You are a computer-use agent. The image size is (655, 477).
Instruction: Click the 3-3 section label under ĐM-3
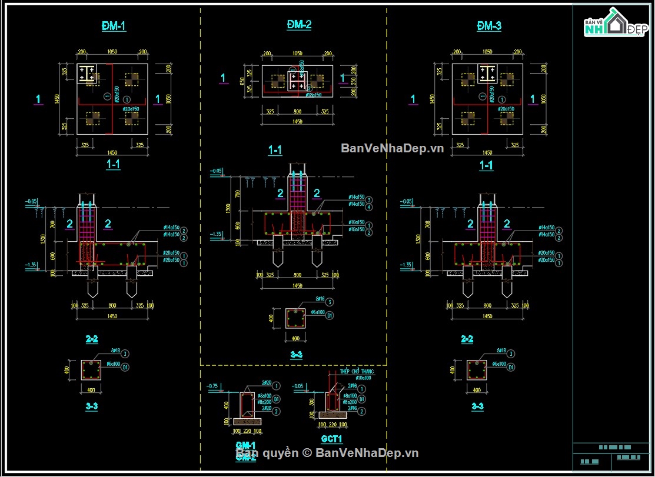pos(477,406)
